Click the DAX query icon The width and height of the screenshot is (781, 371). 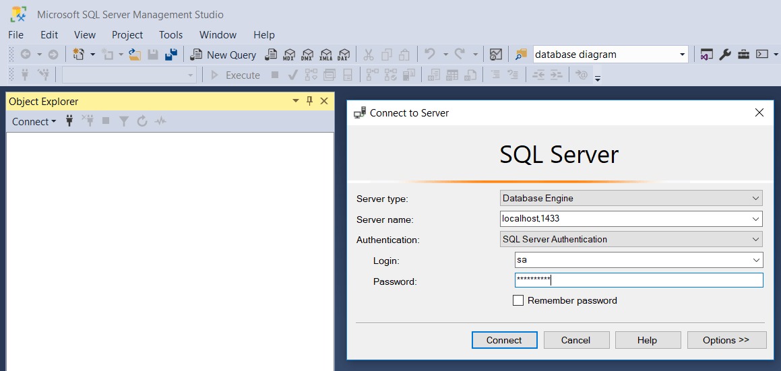[343, 55]
